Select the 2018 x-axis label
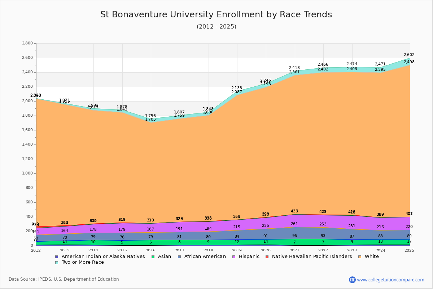This screenshot has height=289, width=433. [x=209, y=250]
